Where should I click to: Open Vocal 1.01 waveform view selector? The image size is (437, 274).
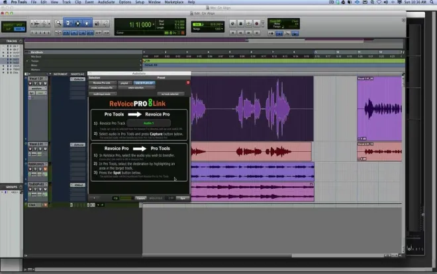point(38,88)
